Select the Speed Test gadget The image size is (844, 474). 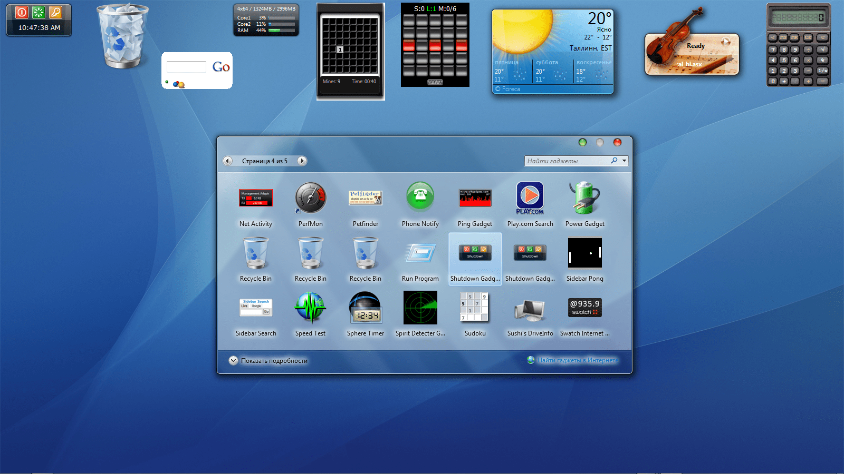[311, 315]
